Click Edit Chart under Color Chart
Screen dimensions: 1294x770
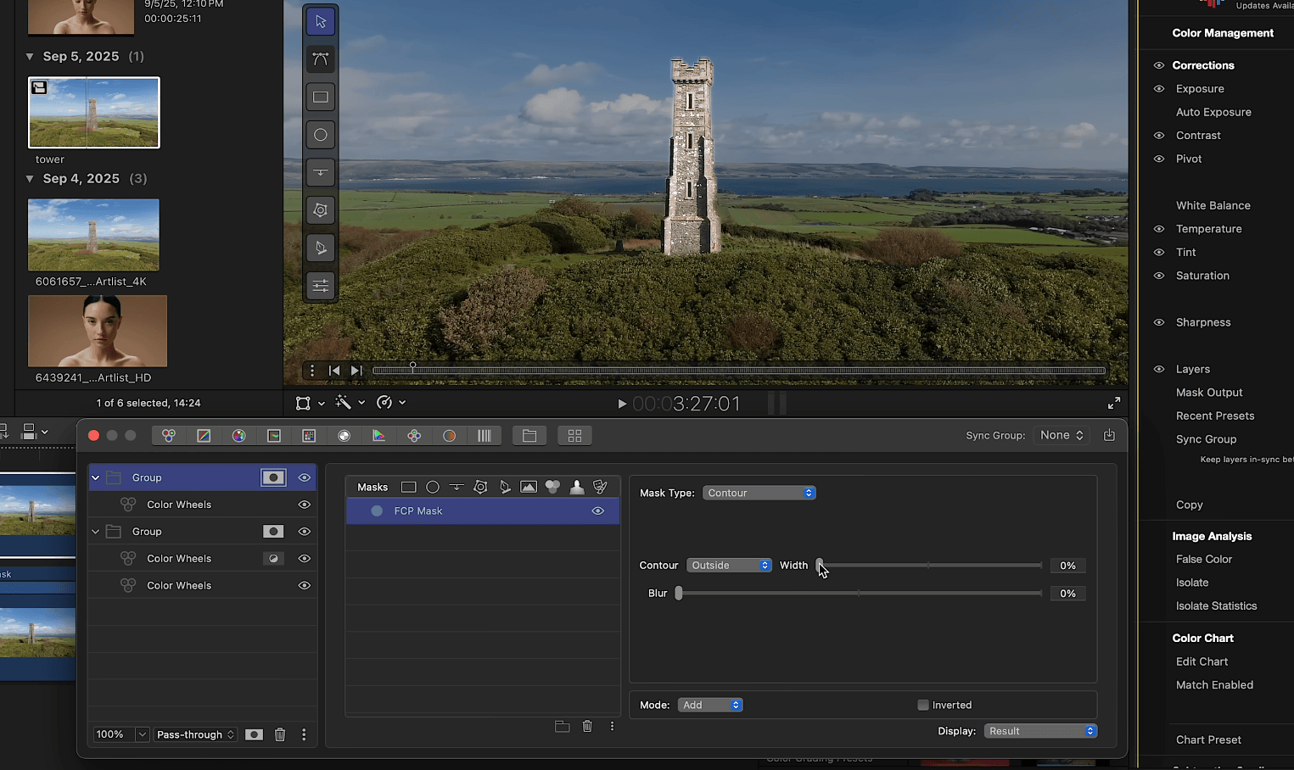(x=1202, y=661)
